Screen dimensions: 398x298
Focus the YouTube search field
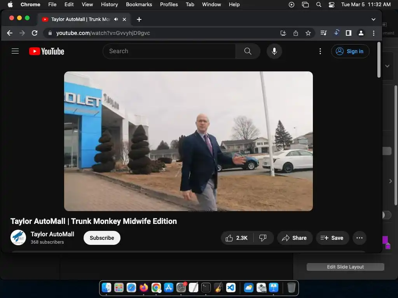[169, 51]
